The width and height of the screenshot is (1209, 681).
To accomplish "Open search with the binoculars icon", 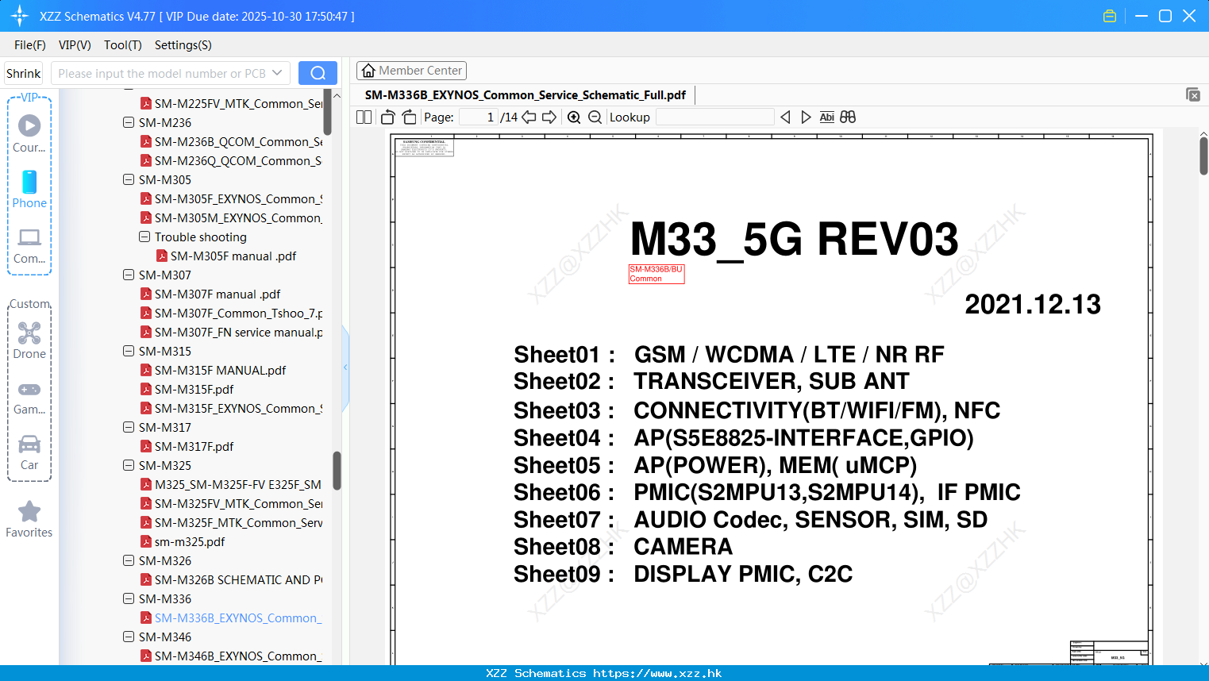I will click(847, 117).
